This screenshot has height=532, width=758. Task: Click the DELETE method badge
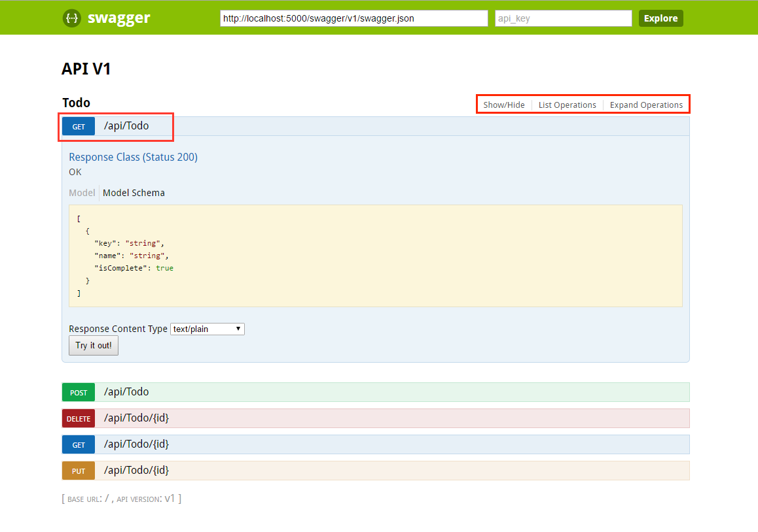click(x=78, y=418)
